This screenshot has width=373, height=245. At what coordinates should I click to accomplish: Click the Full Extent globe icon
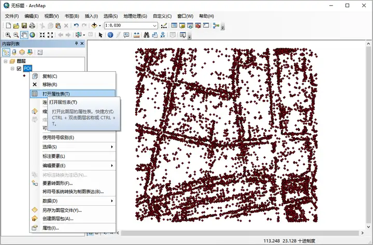pyautogui.click(x=32, y=35)
